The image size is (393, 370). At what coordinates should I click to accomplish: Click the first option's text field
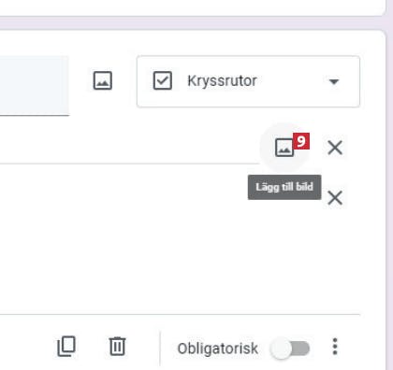click(129, 149)
